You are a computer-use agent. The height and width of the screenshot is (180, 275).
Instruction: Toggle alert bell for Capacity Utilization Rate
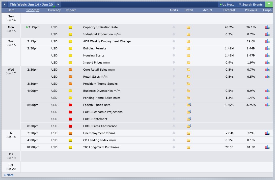click(x=174, y=27)
